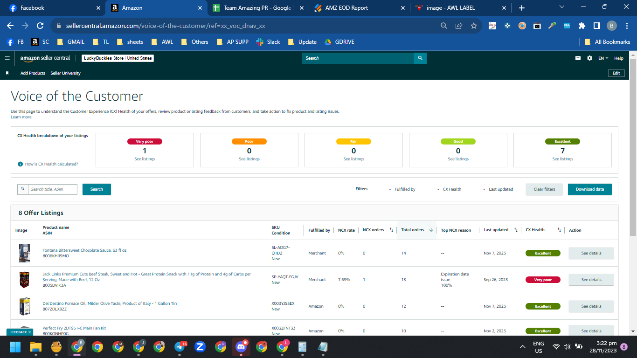Click the info icon by CX Health calculated
Image resolution: width=637 pixels, height=358 pixels.
point(21,164)
